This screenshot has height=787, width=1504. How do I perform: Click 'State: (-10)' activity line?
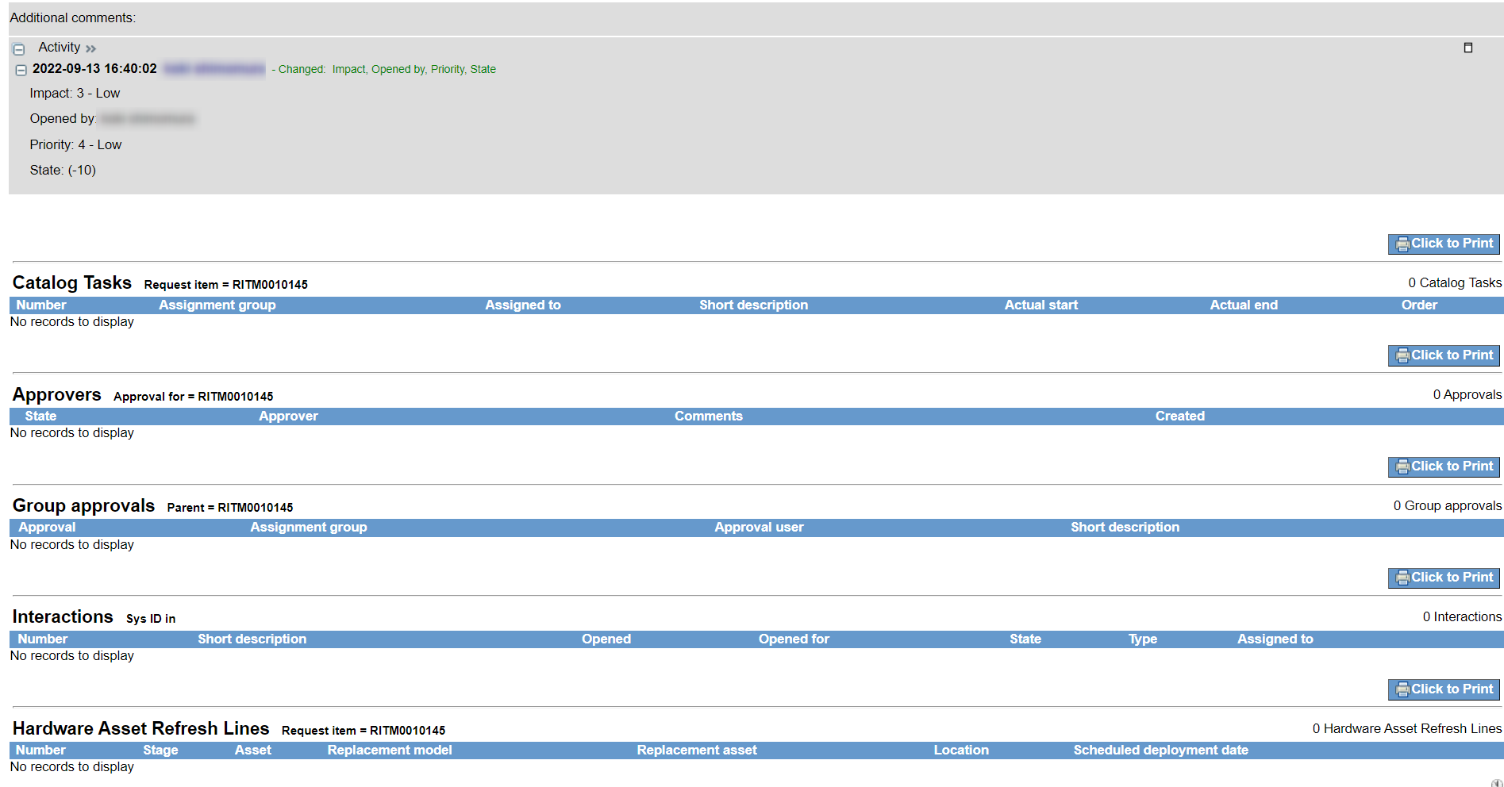coord(63,170)
